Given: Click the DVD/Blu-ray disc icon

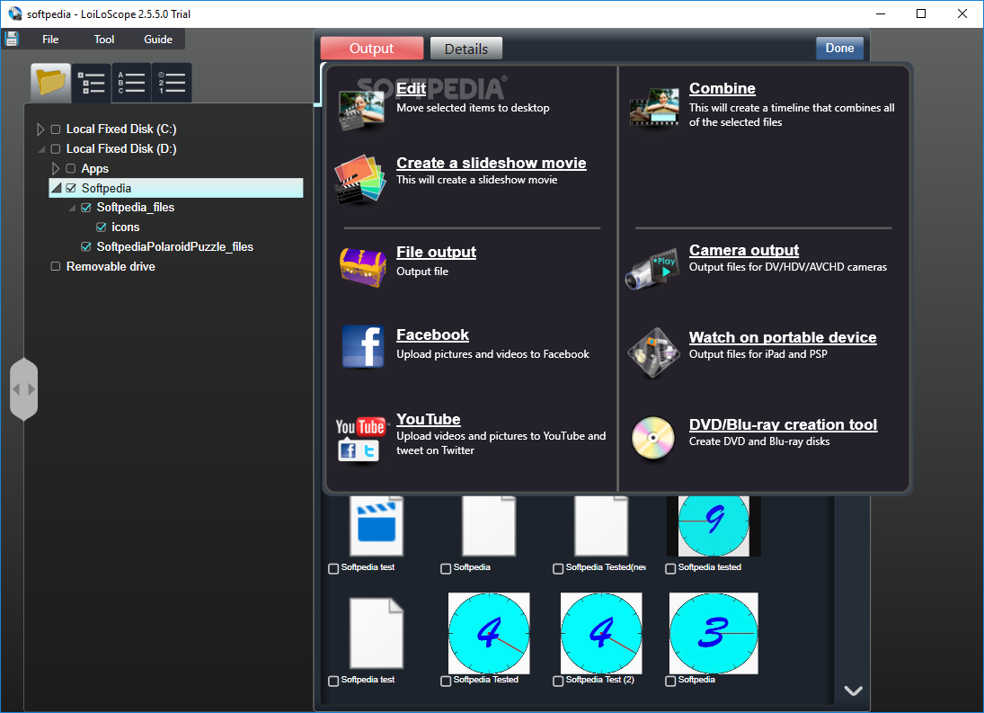Looking at the screenshot, I should tap(652, 438).
